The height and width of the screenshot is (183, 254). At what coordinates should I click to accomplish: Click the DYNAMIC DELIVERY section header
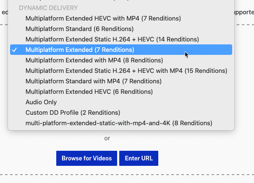click(48, 8)
